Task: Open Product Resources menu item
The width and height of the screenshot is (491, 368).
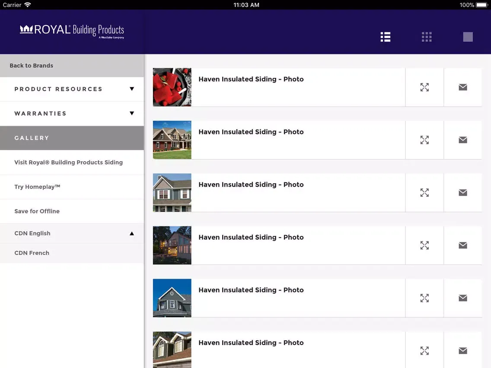Action: [72, 89]
